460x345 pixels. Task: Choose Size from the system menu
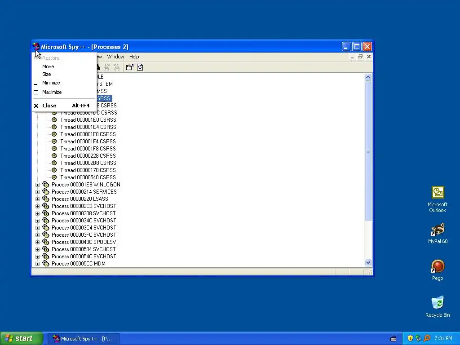(x=64, y=74)
